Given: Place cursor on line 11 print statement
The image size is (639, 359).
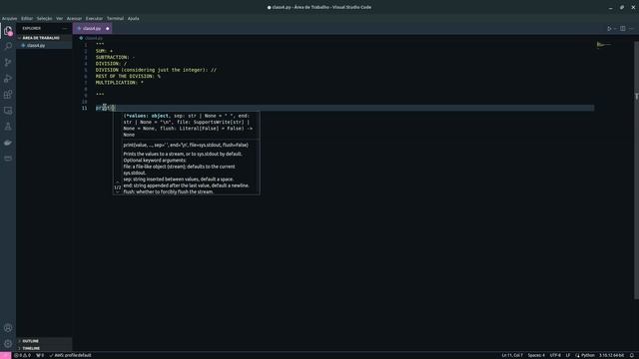Looking at the screenshot, I should click(105, 108).
